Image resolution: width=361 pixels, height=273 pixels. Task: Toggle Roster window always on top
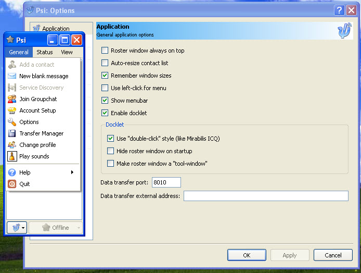[105, 50]
